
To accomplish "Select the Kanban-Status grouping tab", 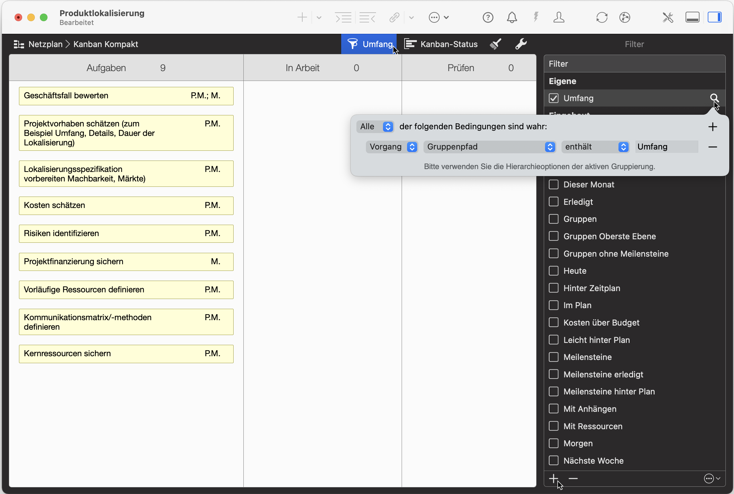I will pos(441,44).
